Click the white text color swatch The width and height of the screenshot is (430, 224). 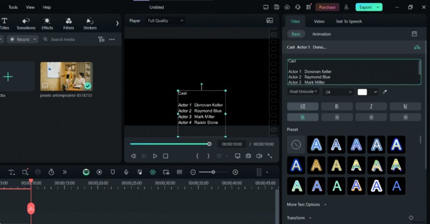[362, 92]
